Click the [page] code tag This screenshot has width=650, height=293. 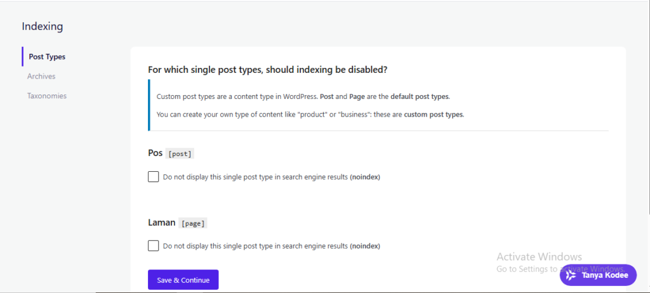[x=193, y=223]
